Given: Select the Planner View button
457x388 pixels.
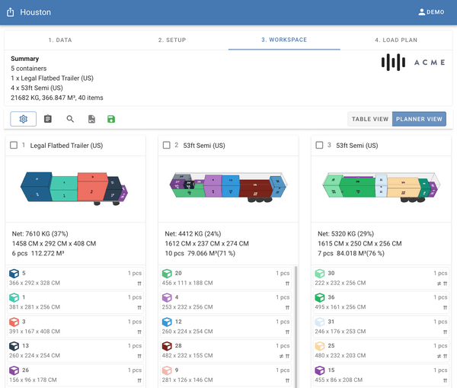Looking at the screenshot, I should [419, 119].
